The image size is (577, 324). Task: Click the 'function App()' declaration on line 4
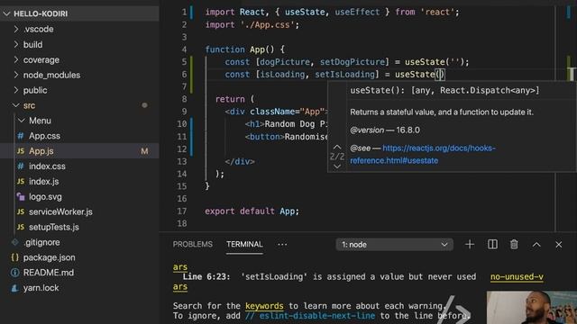[244, 49]
